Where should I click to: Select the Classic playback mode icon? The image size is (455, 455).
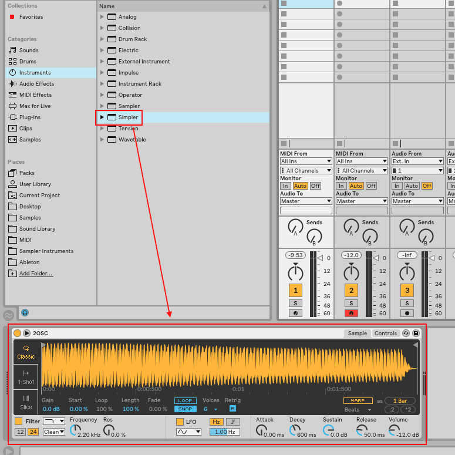pos(26,352)
